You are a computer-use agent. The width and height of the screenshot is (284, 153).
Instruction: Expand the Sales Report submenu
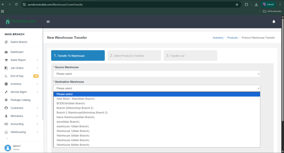18,60
